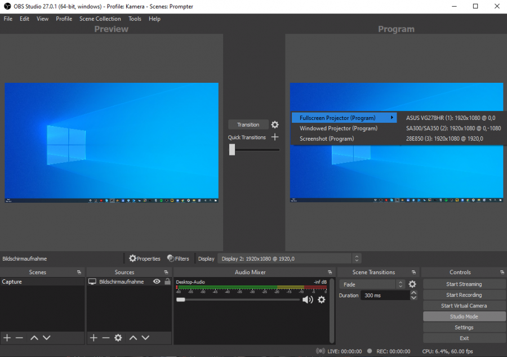507x357 pixels.
Task: Open the Fade transition type dropdown
Action: tap(372, 284)
